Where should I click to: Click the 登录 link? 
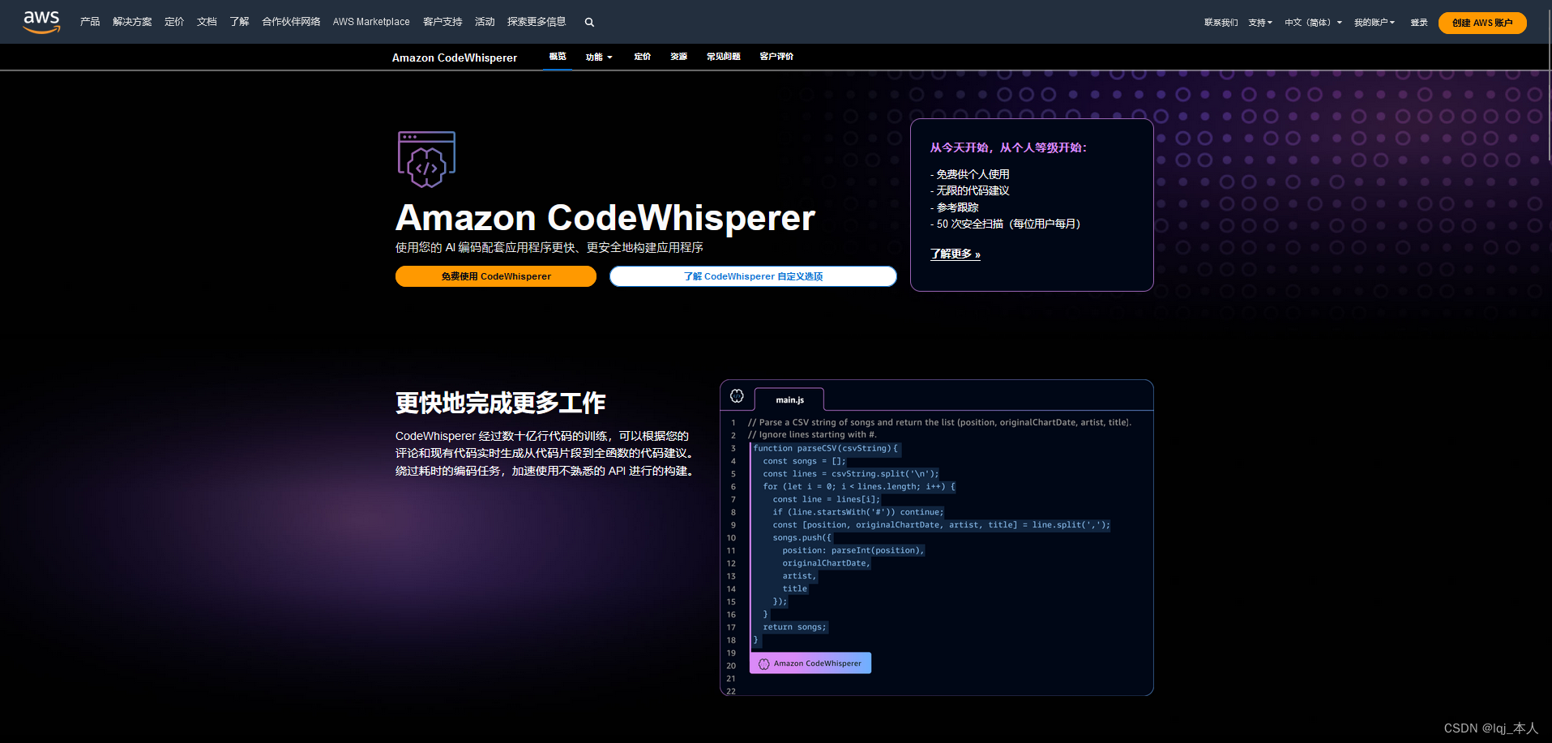click(1419, 23)
